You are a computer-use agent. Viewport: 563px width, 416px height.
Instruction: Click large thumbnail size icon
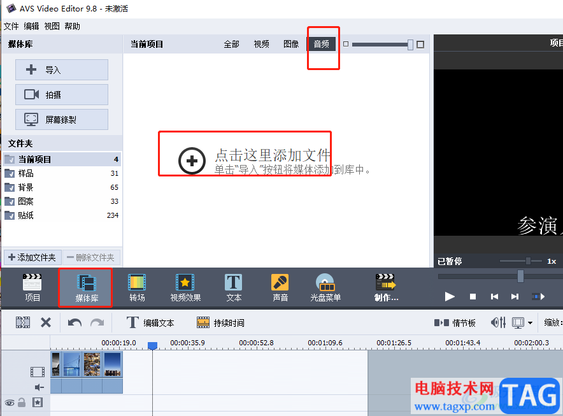pos(420,45)
